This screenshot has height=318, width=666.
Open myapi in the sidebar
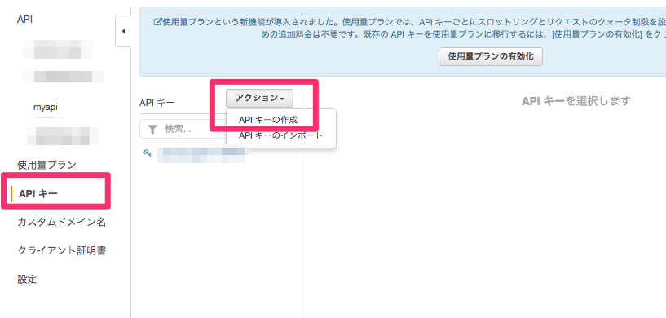point(46,108)
